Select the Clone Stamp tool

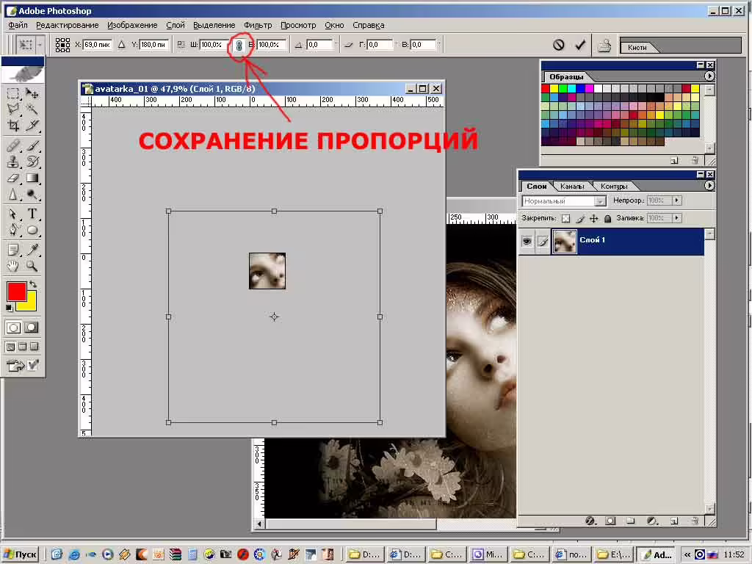coord(13,162)
